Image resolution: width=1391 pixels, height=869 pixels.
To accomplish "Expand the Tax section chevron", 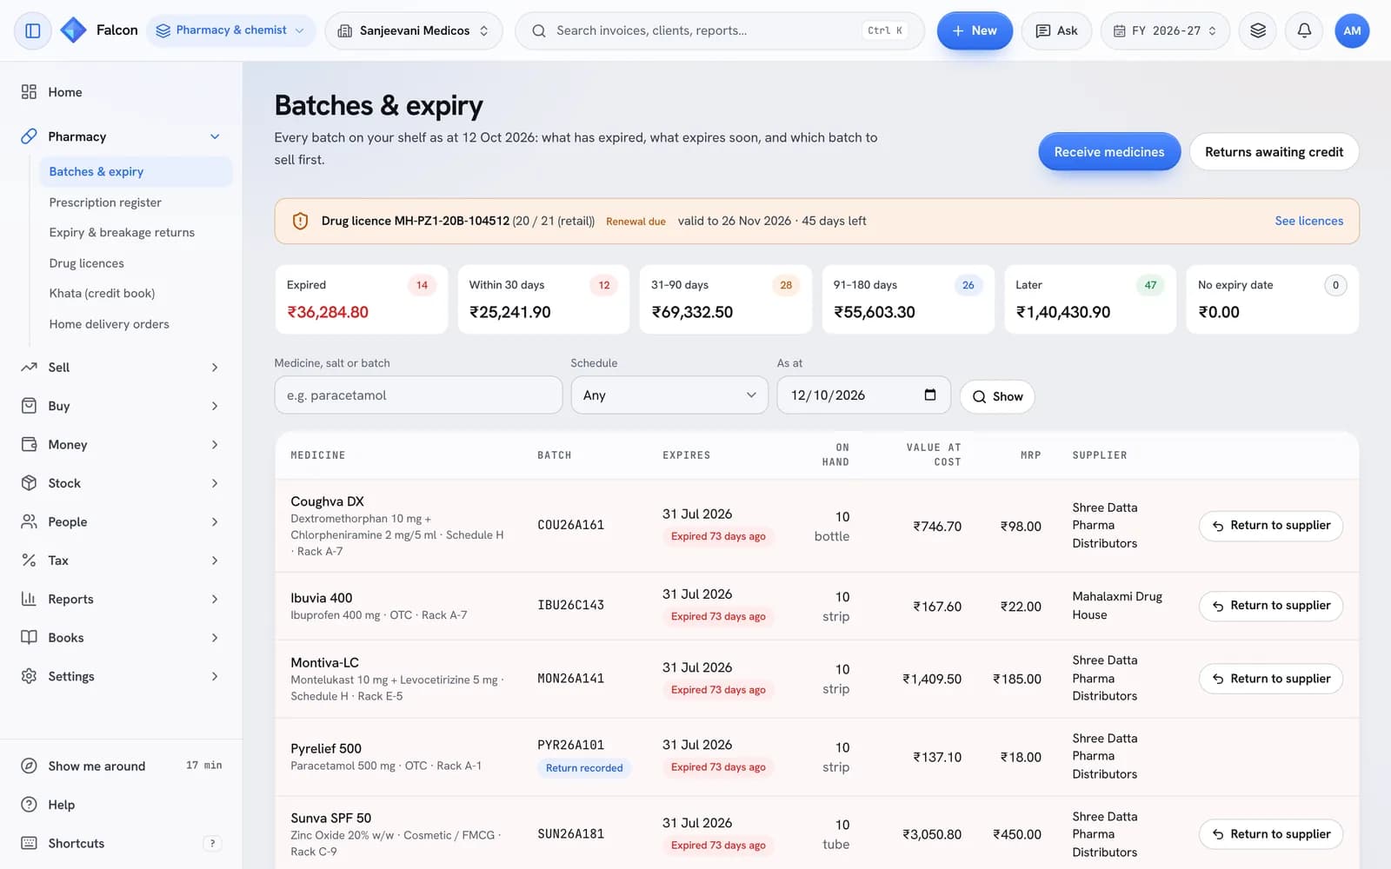I will tap(215, 561).
